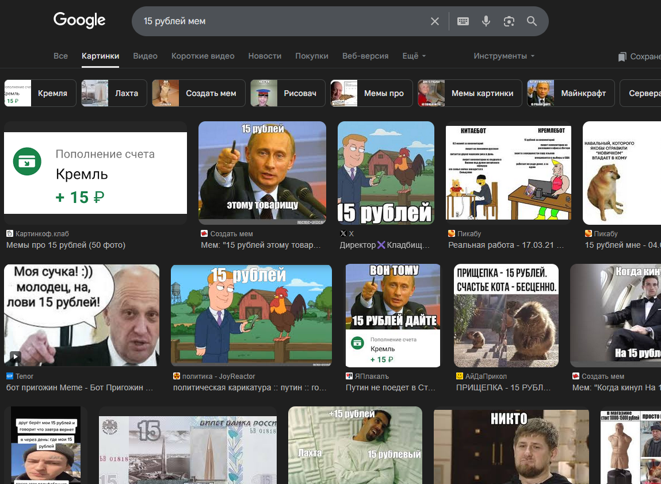Expand the Ещё dropdown menu
This screenshot has width=661, height=484.
(x=414, y=56)
